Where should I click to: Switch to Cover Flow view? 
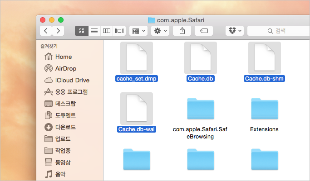119,31
